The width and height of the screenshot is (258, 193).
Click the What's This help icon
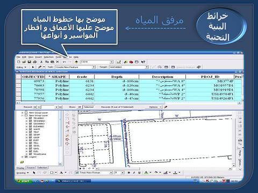point(143,62)
